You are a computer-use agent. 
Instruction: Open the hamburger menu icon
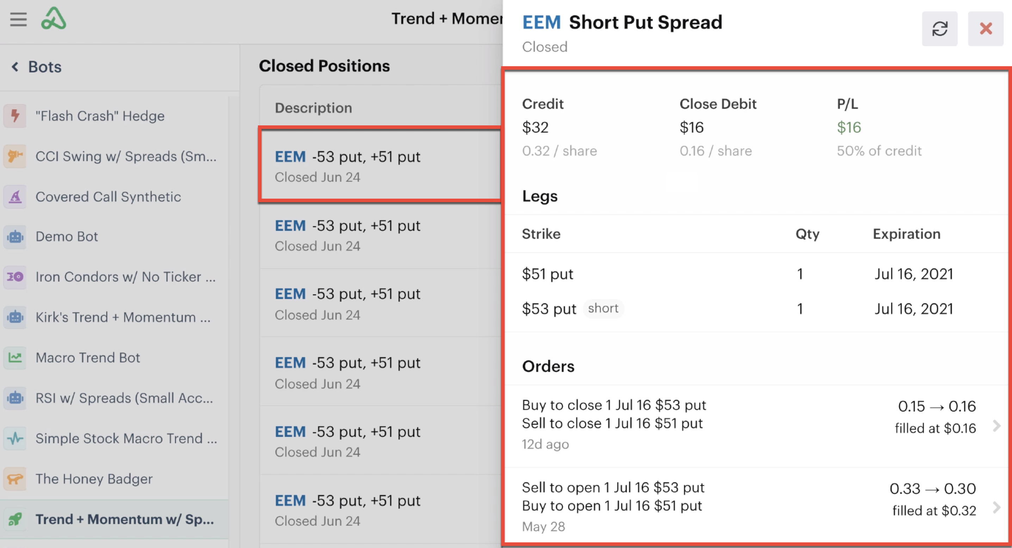coord(18,19)
